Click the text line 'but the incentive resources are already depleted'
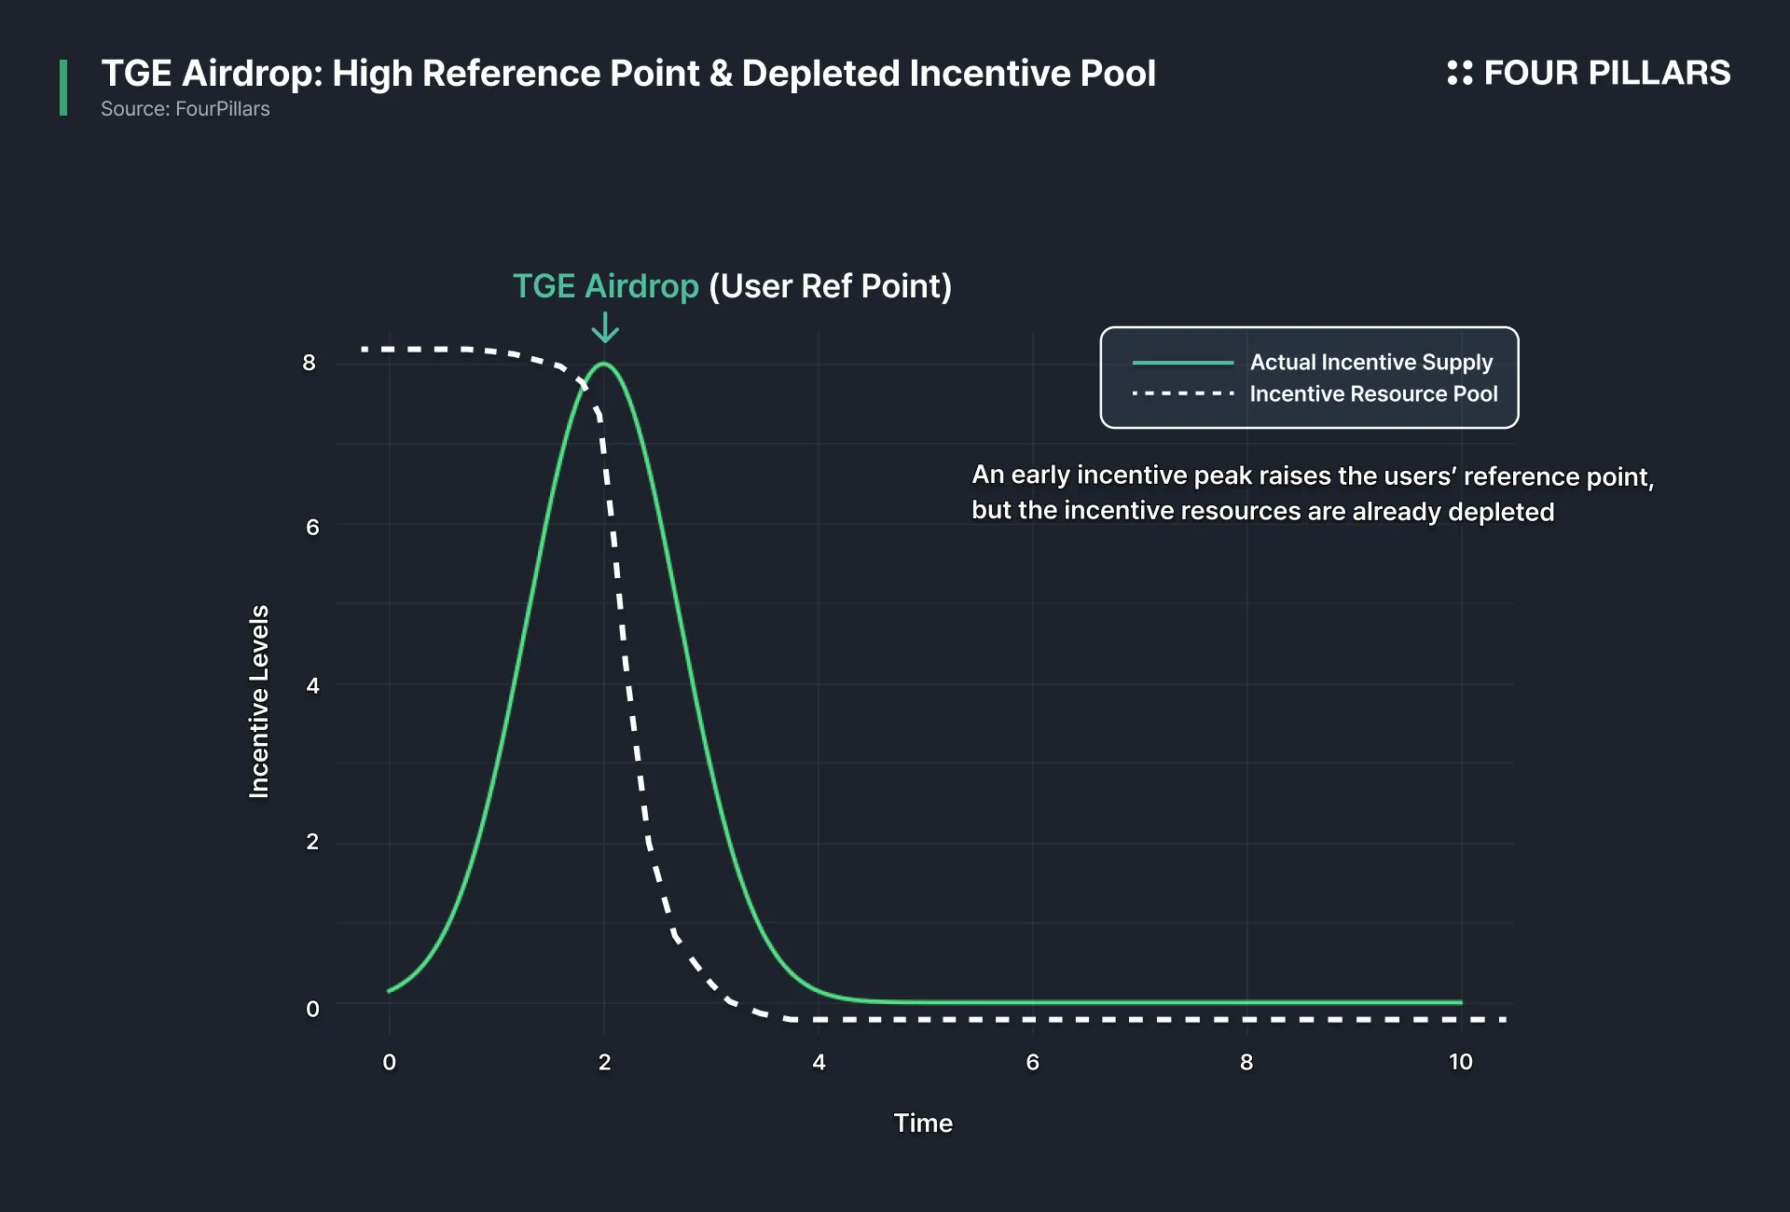This screenshot has height=1212, width=1790. tap(1263, 511)
